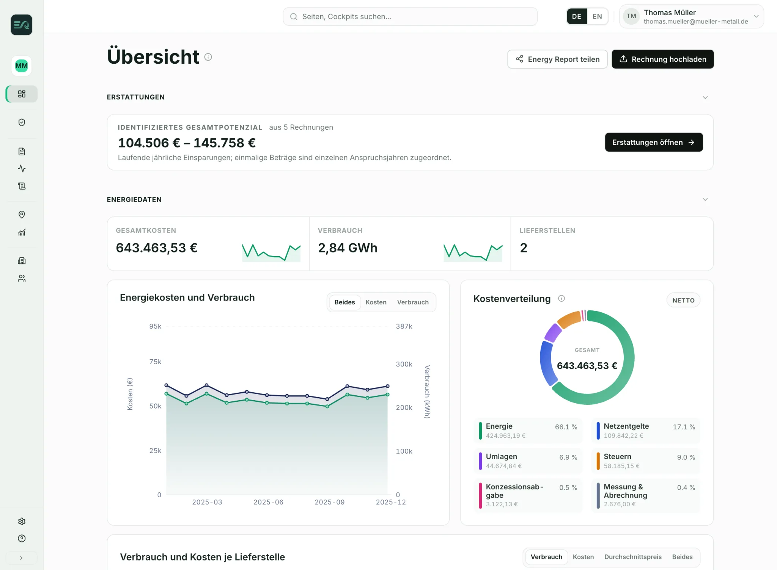This screenshot has height=570, width=777.
Task: Select Beides in Energiekosten chart
Action: pyautogui.click(x=344, y=302)
